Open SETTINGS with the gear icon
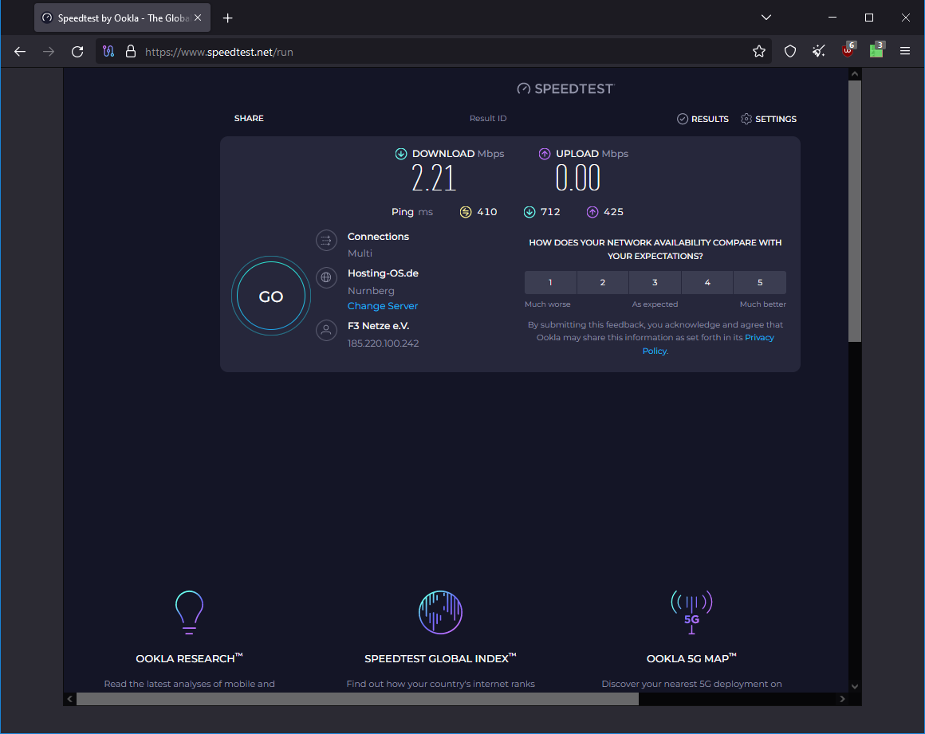Screen dimensions: 925x734 [769, 119]
